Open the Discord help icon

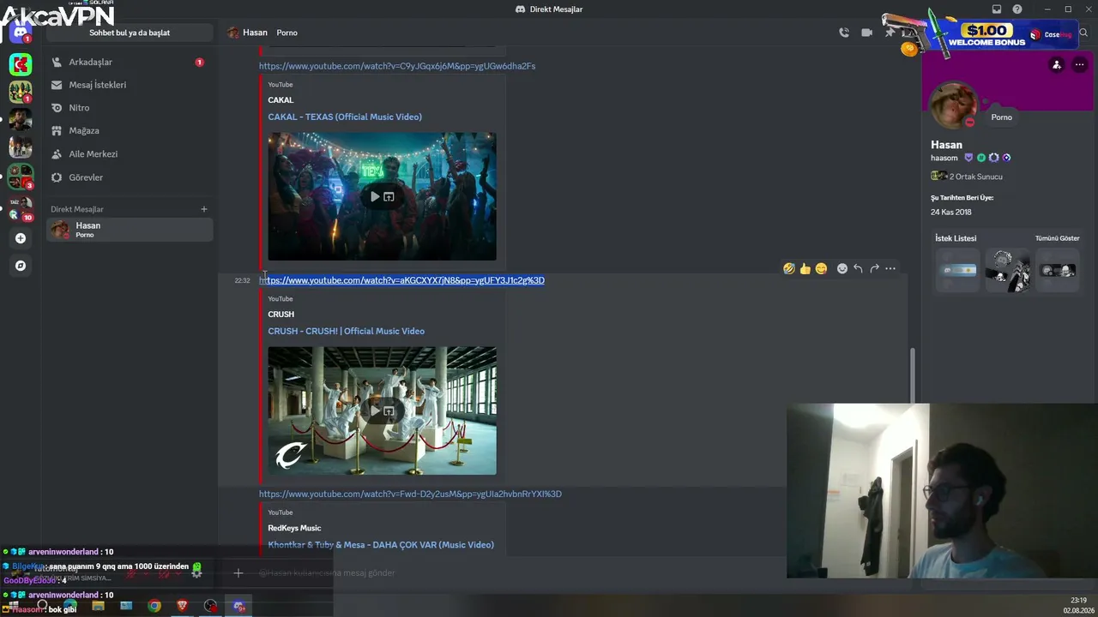[x=1017, y=9]
